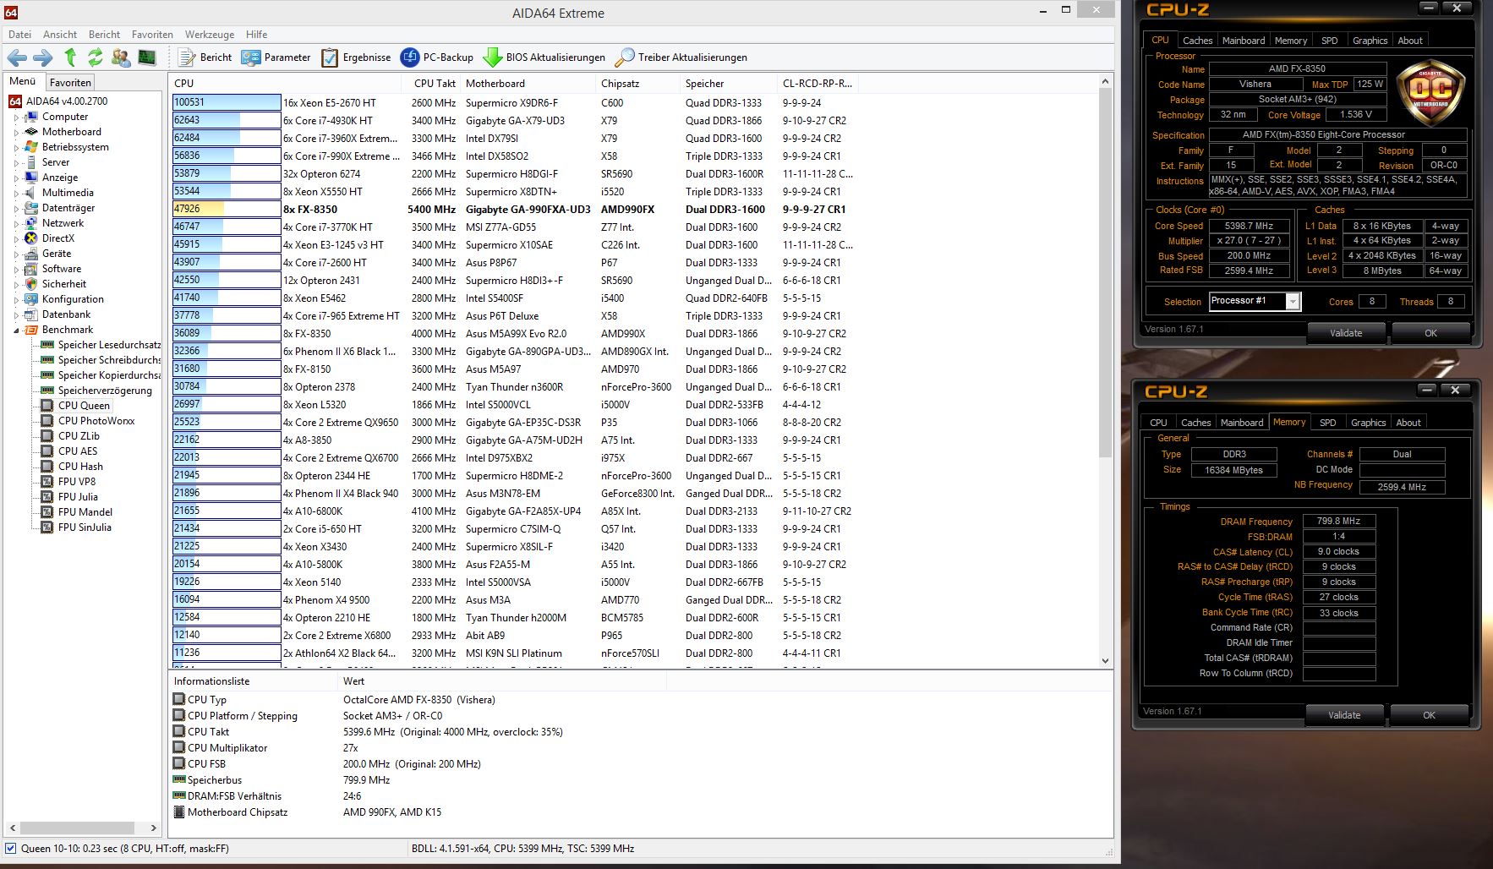Viewport: 1493px width, 869px height.
Task: Select CPU Takt row in Informationsliste
Action: point(369,732)
